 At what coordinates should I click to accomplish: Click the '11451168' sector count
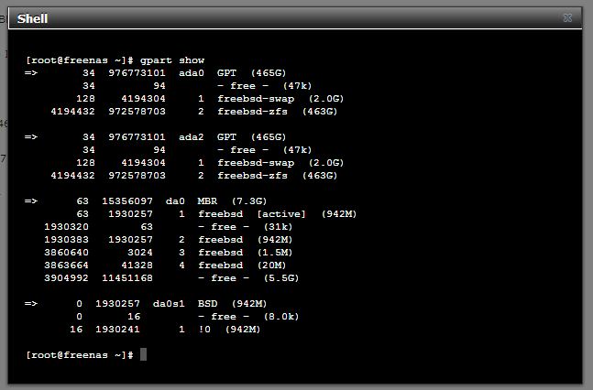(127, 278)
